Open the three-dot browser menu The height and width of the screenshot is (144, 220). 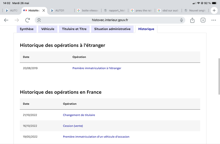pyautogui.click(x=214, y=20)
